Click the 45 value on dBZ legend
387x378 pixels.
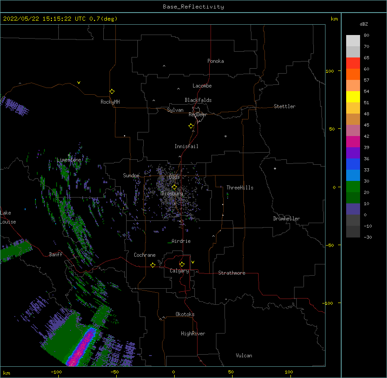pyautogui.click(x=366, y=125)
